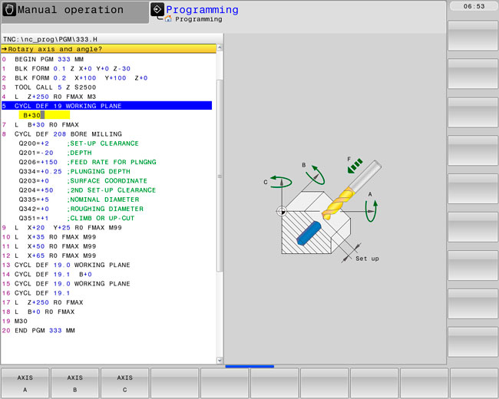The width and height of the screenshot is (499, 399).
Task: Click parameter Q203 SURFACE COORDINATE
Action: pyautogui.click(x=83, y=181)
